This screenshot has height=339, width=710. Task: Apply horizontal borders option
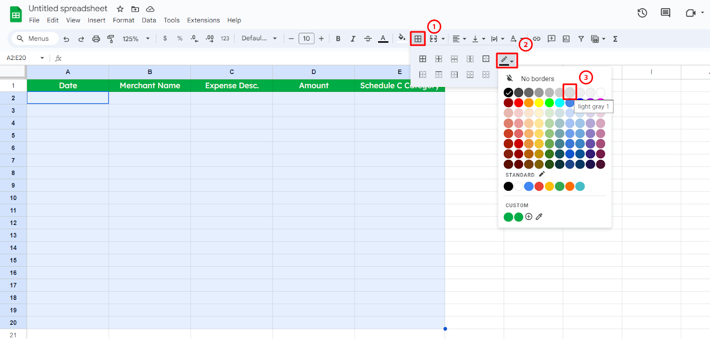(x=454, y=59)
